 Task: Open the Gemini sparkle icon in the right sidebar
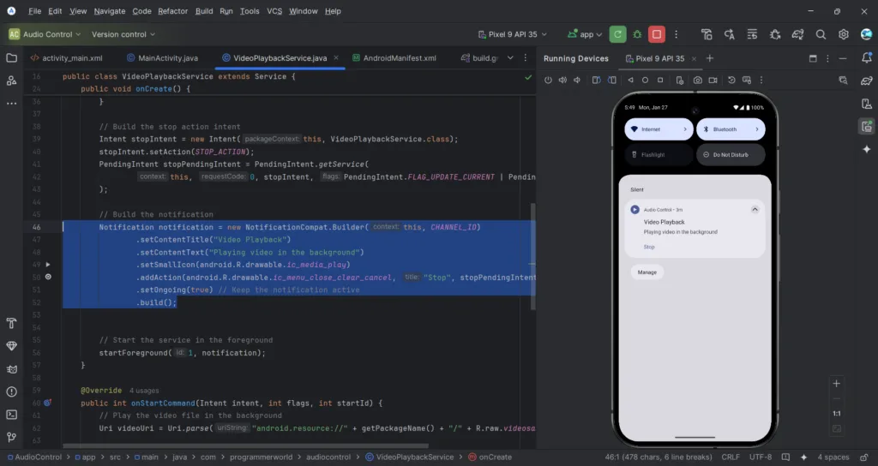coord(866,149)
